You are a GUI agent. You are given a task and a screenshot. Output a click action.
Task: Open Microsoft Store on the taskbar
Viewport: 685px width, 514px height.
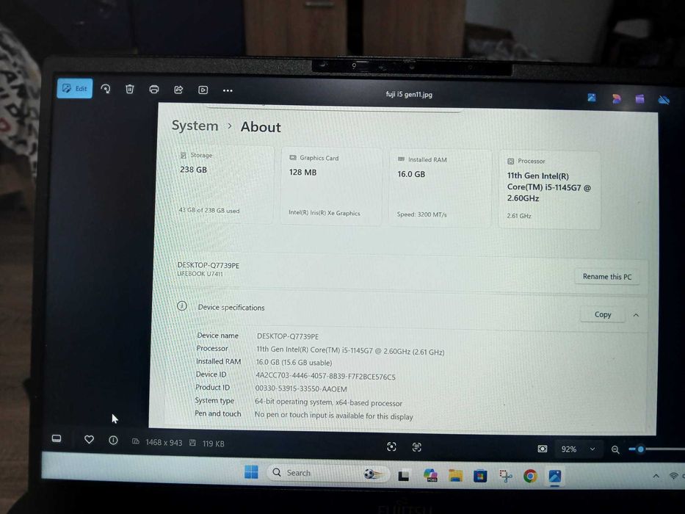480,476
